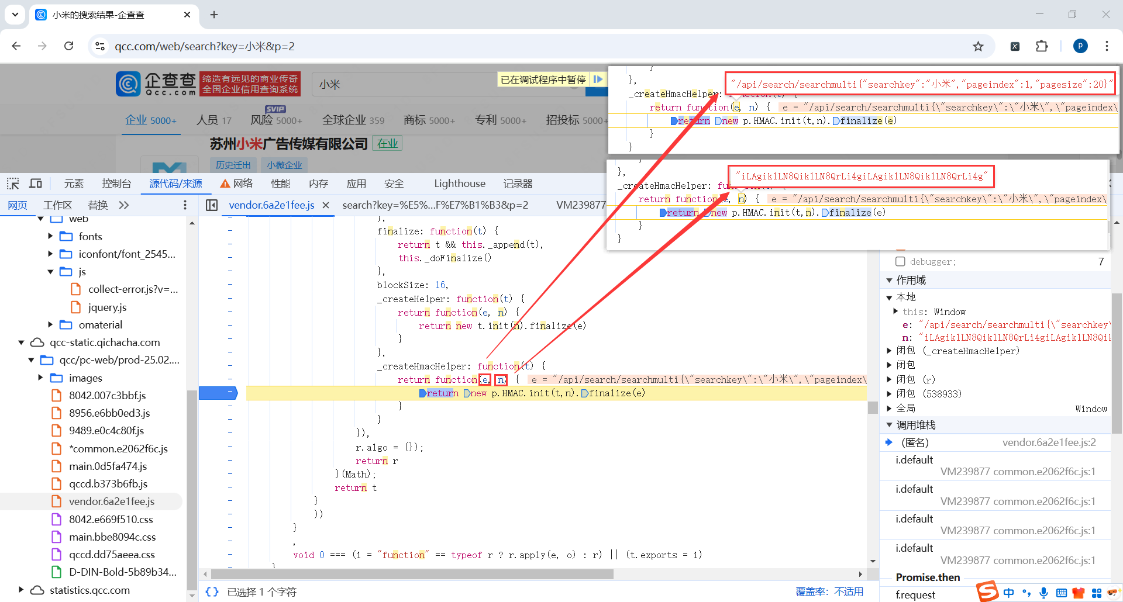The width and height of the screenshot is (1123, 602).
Task: Close the 小米的搜索结果 browser tab
Action: (187, 15)
